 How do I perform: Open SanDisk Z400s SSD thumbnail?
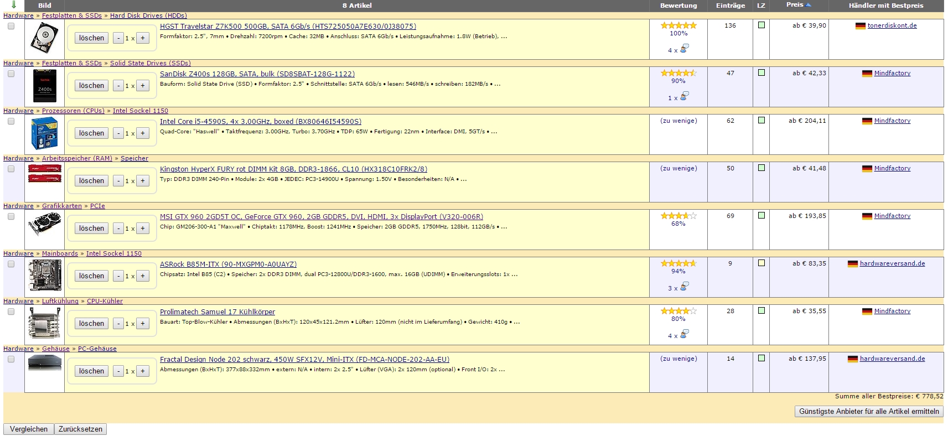click(x=44, y=86)
